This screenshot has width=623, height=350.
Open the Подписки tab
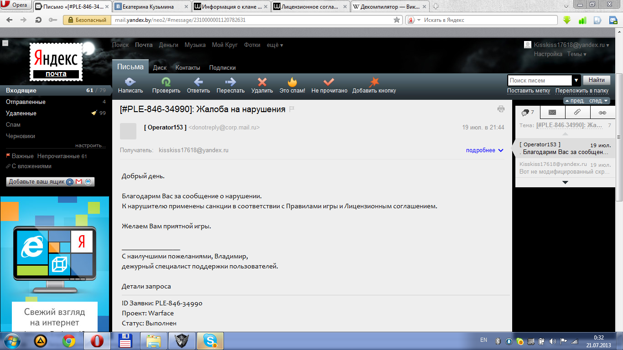[x=223, y=68]
